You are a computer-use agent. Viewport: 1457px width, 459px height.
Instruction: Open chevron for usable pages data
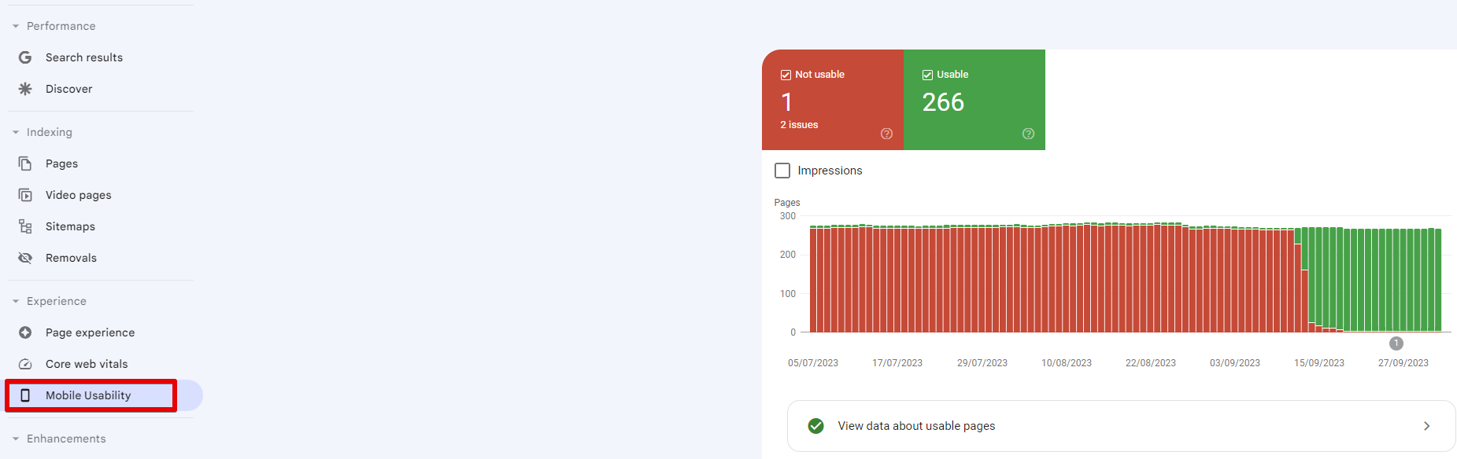1426,426
